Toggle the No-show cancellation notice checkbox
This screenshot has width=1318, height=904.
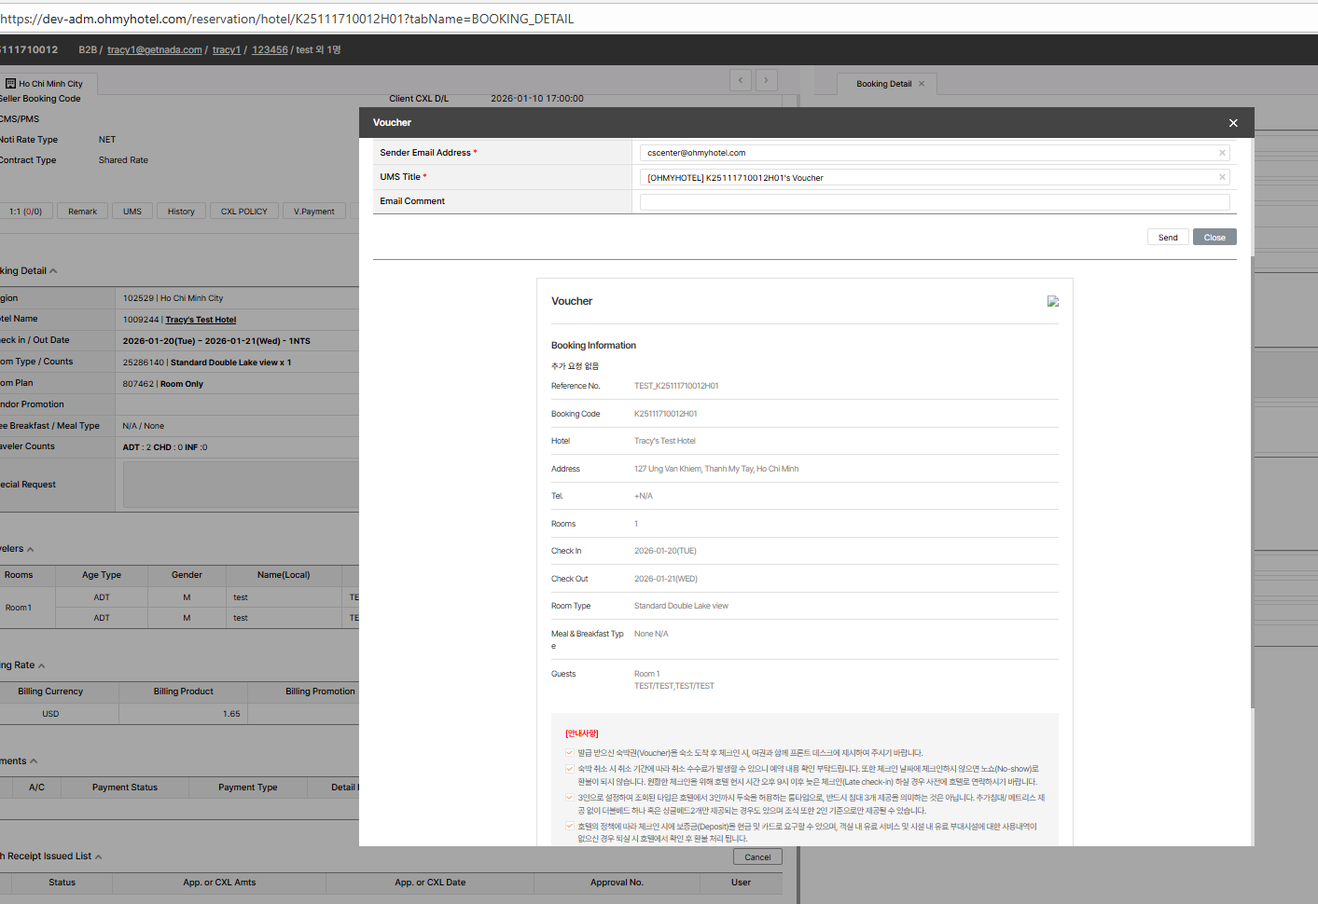click(x=569, y=769)
